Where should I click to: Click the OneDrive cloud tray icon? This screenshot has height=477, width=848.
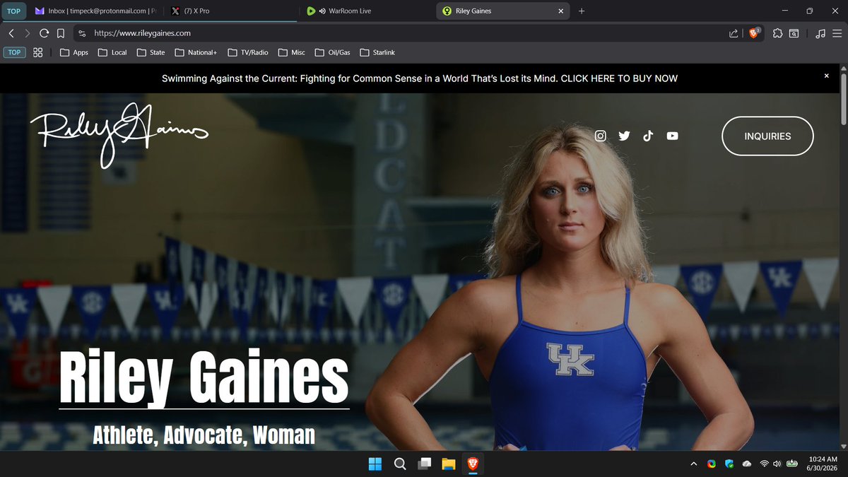click(x=747, y=464)
